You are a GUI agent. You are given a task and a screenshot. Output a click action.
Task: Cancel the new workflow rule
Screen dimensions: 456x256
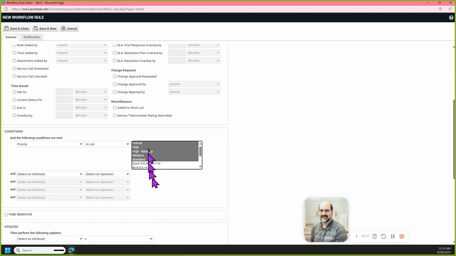click(69, 28)
